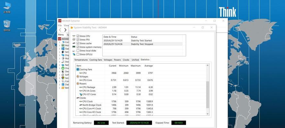Image resolution: width=285 pixels, height=128 pixels.
Task: Switch to the Clocks tab
Action: [126, 60]
